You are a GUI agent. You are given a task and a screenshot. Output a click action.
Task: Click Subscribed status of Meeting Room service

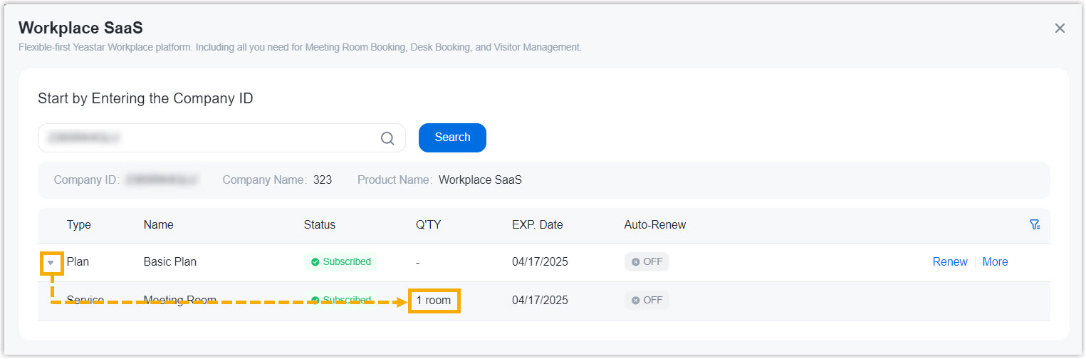click(340, 301)
